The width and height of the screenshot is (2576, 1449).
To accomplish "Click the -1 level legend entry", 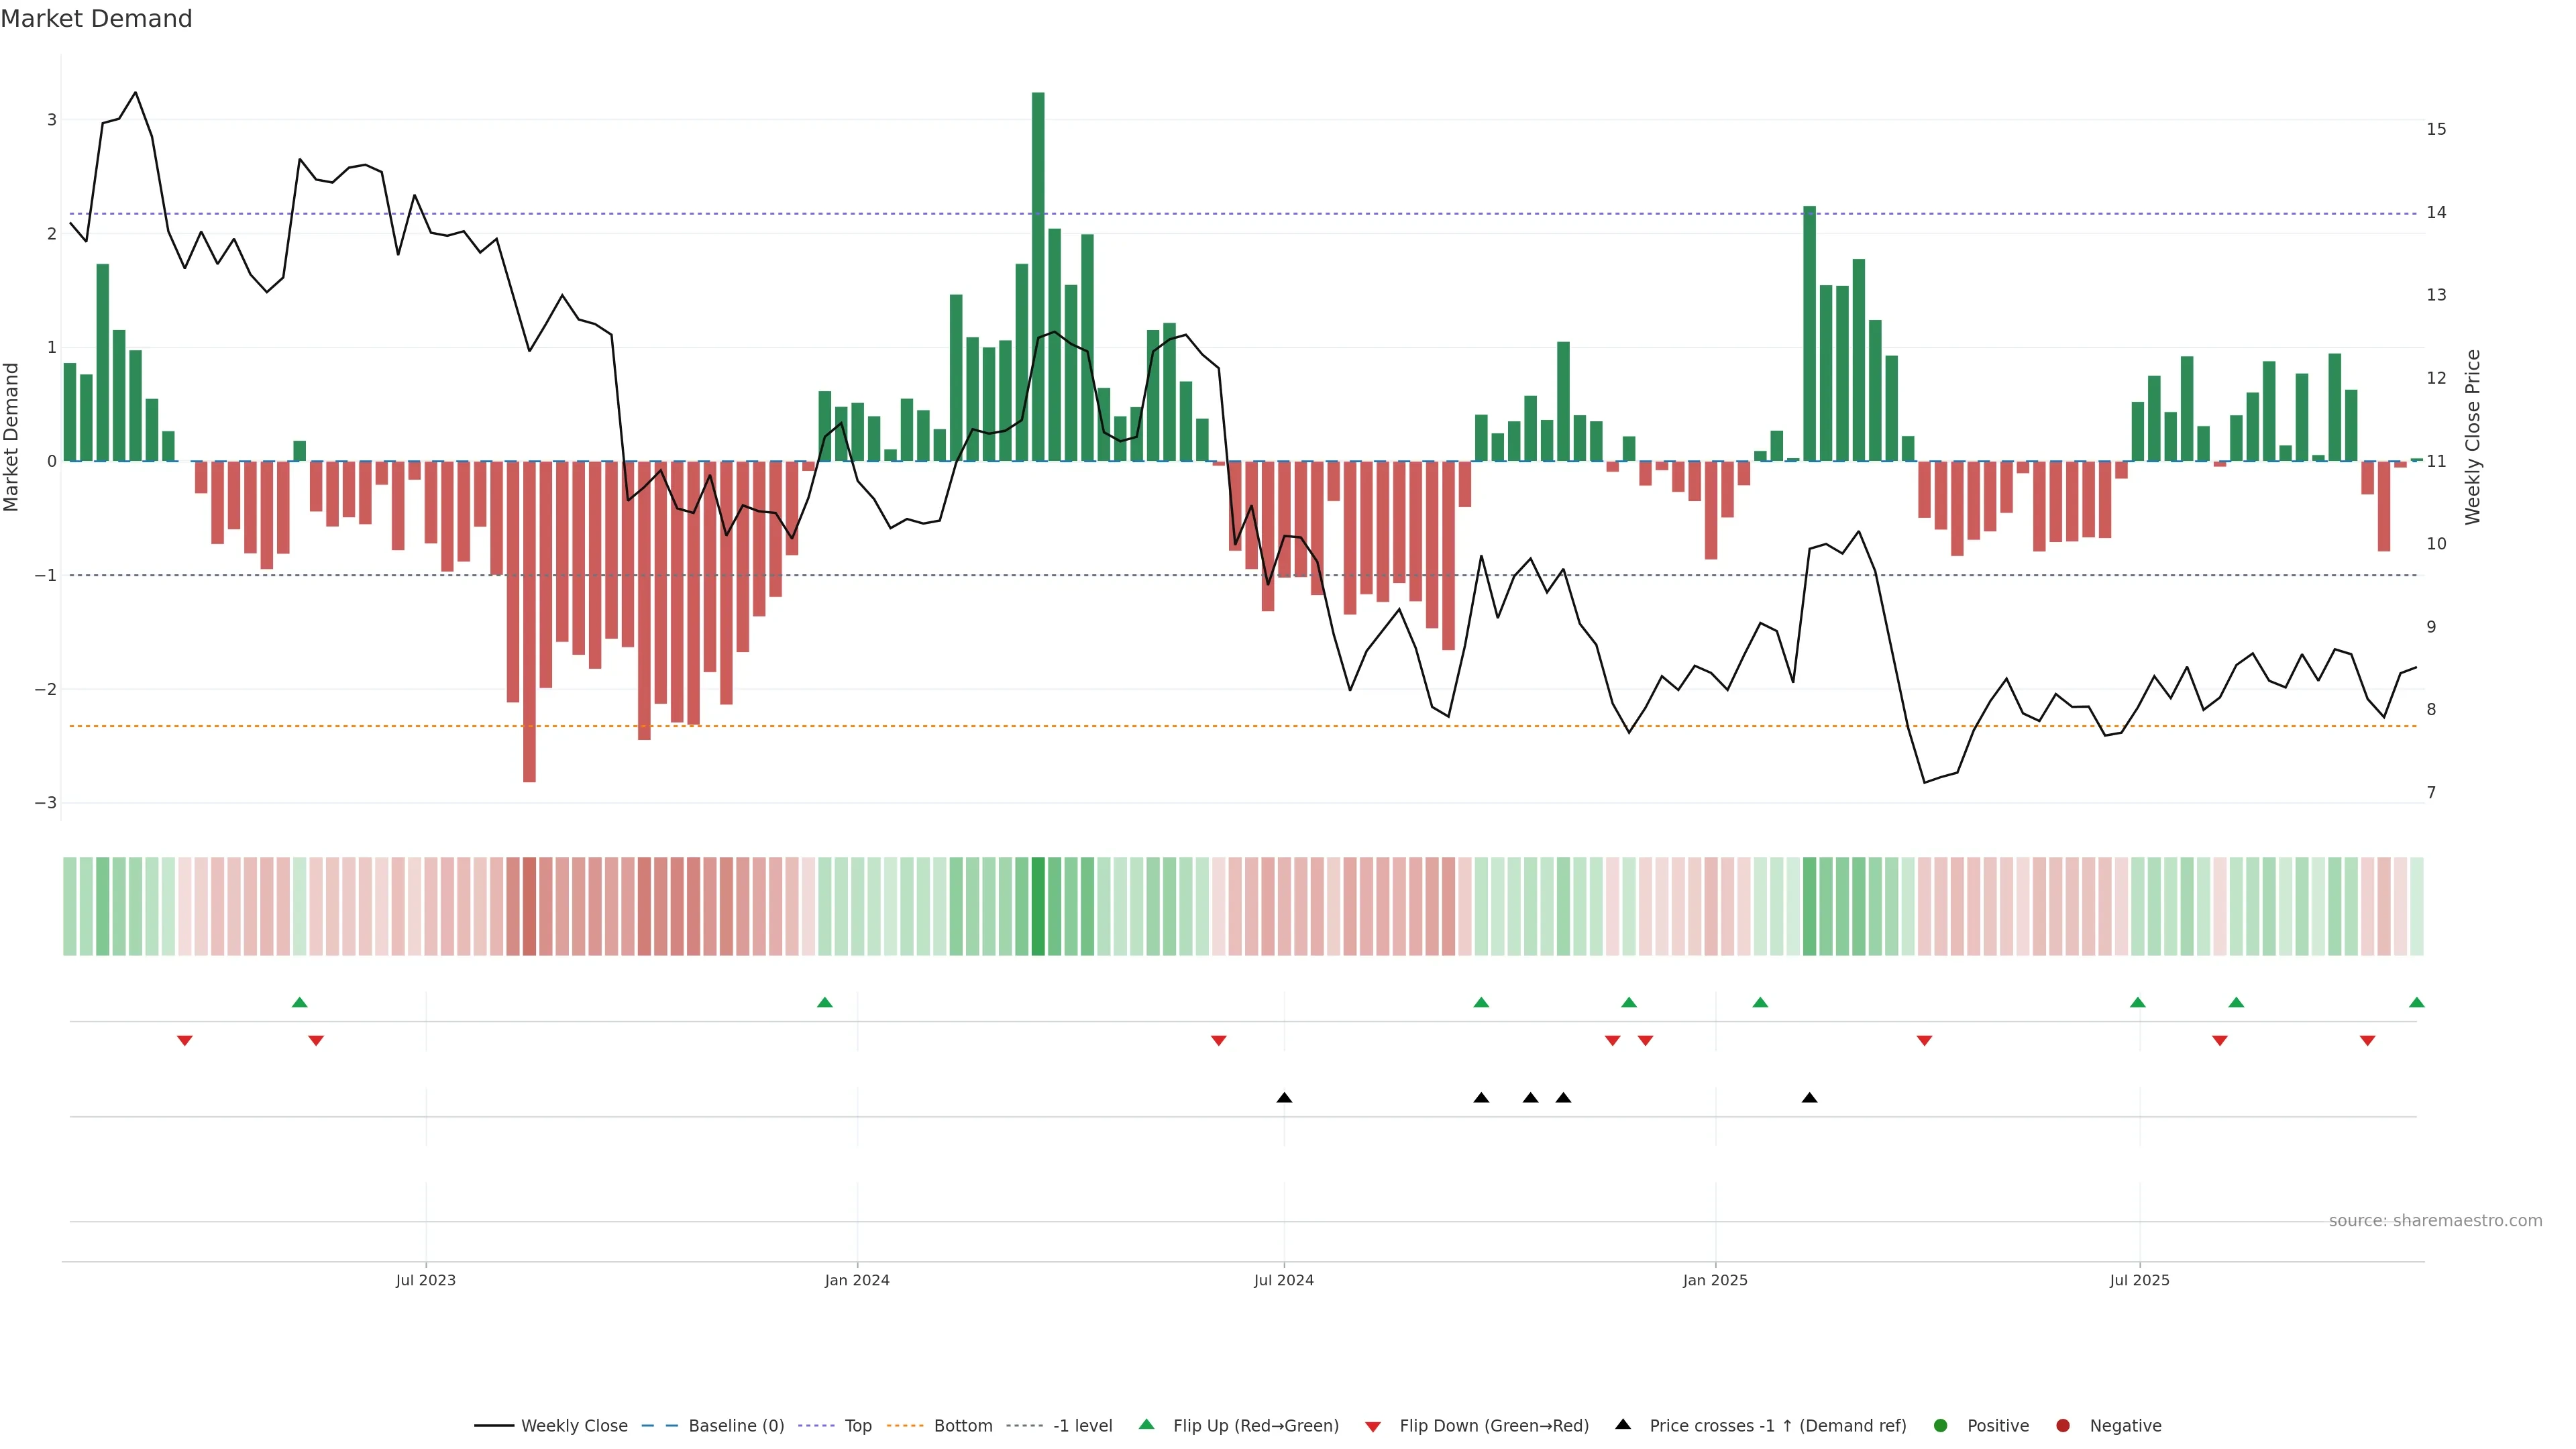I will pos(1082,1426).
